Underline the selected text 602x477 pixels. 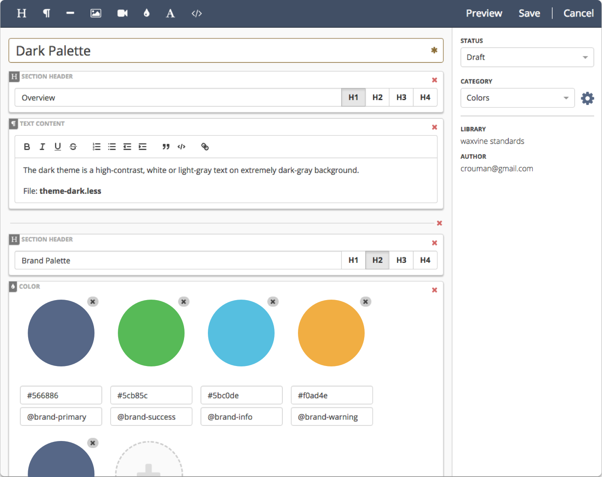(x=58, y=147)
